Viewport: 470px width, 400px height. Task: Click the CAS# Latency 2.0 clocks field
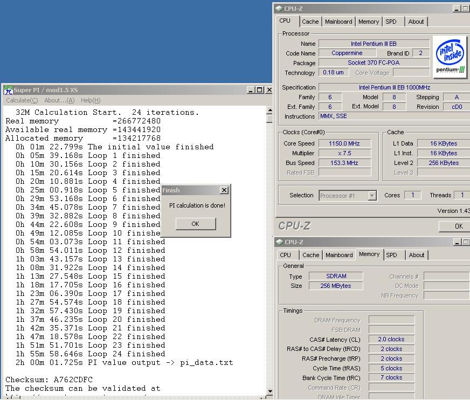click(x=391, y=339)
